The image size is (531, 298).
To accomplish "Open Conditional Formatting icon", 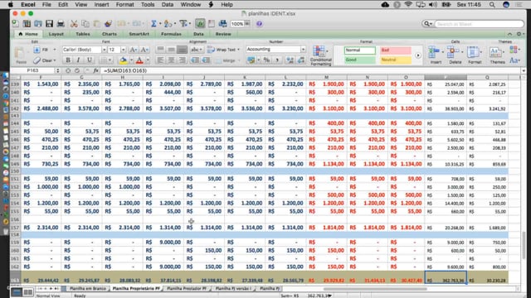I will (320, 55).
